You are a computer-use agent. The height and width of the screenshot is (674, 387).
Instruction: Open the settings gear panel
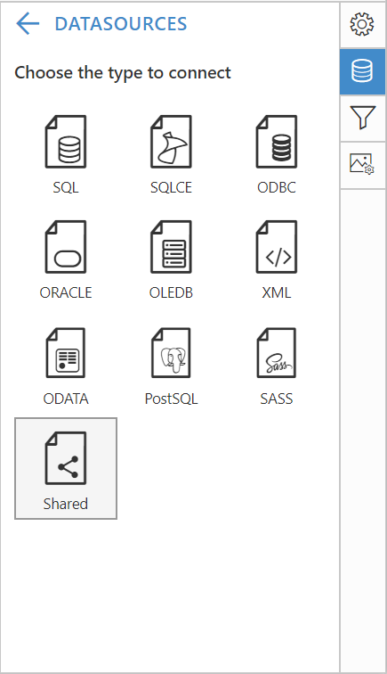coord(362,24)
